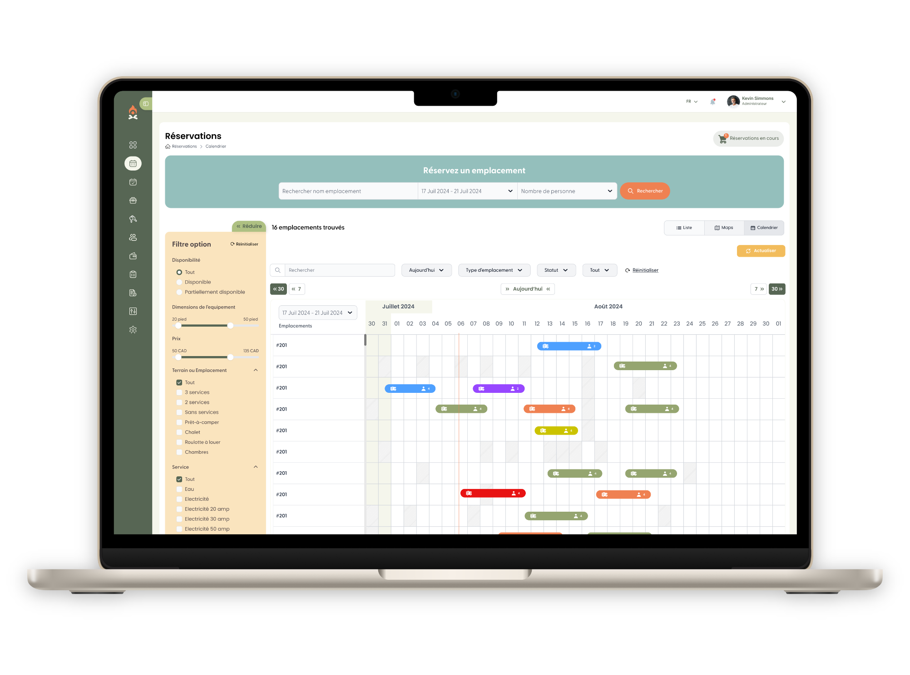Click the calendar view icon
Screen dimensions: 910x675
pos(763,228)
